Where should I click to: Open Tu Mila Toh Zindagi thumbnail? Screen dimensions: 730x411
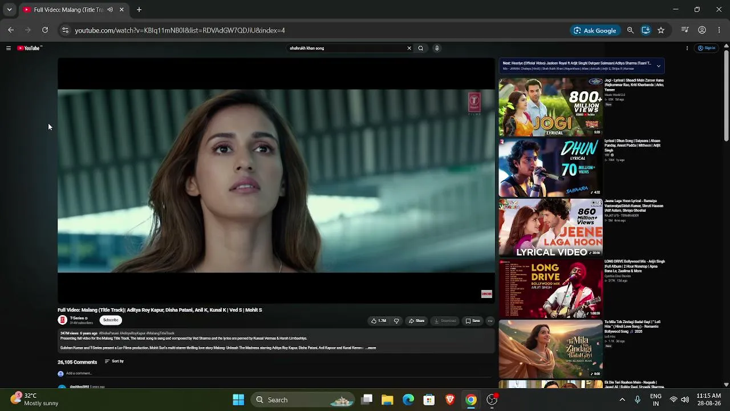pyautogui.click(x=550, y=349)
